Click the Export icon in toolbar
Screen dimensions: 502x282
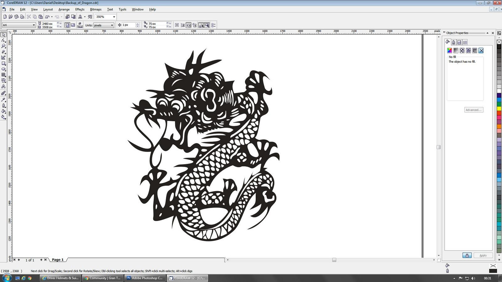coord(73,17)
